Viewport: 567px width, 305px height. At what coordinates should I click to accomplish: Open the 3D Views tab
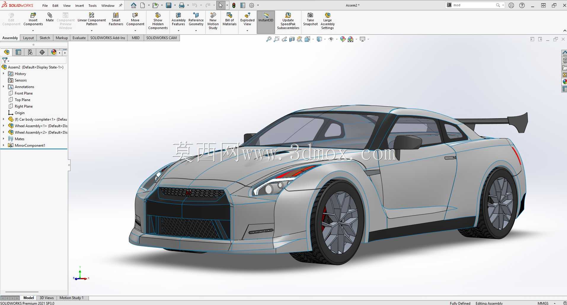tap(47, 298)
